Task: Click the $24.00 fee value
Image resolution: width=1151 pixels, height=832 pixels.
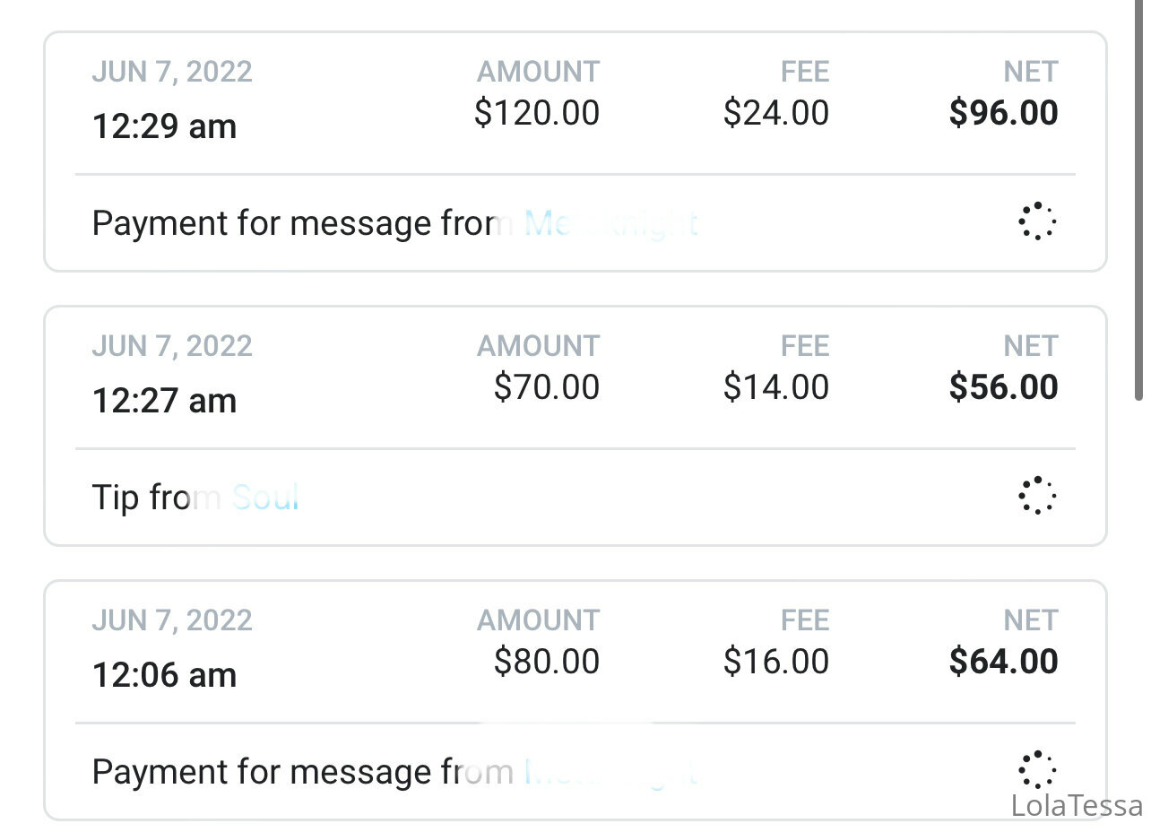Action: pos(776,113)
